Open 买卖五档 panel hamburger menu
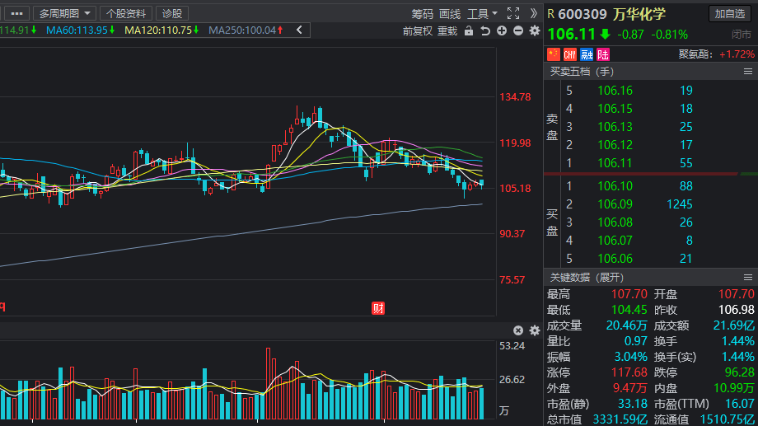The image size is (758, 426). click(x=749, y=72)
